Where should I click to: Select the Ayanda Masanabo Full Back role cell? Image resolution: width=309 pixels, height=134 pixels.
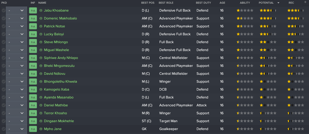point(166,97)
